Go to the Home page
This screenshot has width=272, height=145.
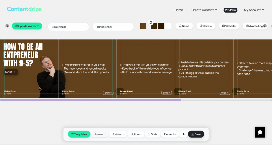(x=178, y=10)
